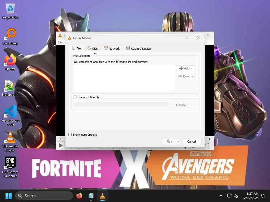The width and height of the screenshot is (270, 202).
Task: Click inside the file selection list box
Action: [124, 78]
